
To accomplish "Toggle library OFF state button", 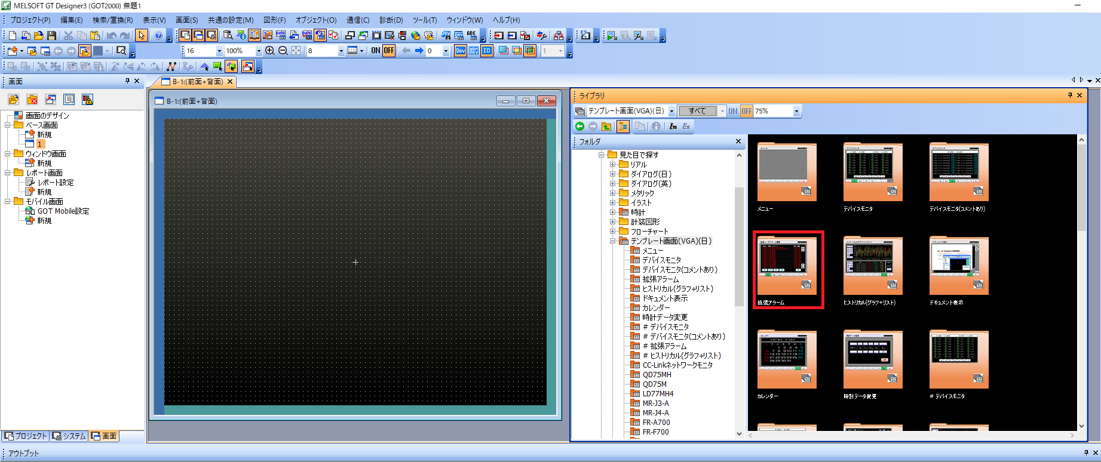I will coord(746,111).
